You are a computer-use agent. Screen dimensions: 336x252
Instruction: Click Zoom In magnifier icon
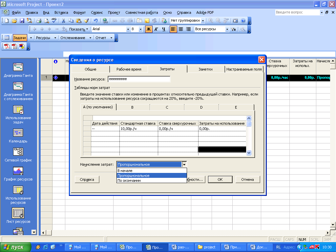(211, 21)
